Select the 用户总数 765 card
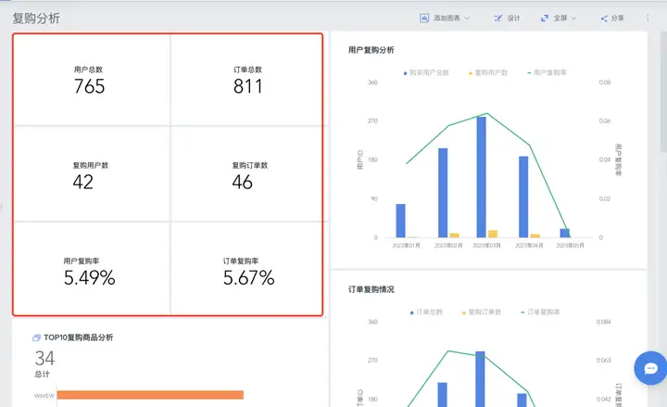 93,80
